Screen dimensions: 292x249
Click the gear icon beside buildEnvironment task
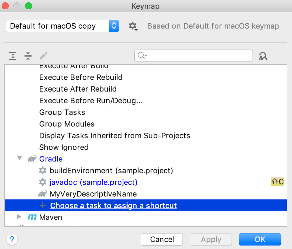(x=43, y=170)
